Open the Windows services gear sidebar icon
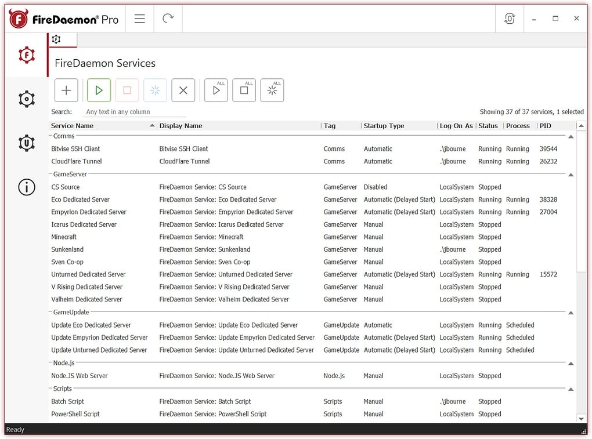The image size is (592, 439). 27,99
